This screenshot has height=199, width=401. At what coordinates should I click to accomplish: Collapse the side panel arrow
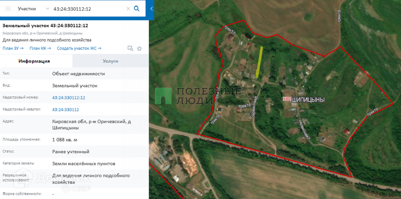152,9
